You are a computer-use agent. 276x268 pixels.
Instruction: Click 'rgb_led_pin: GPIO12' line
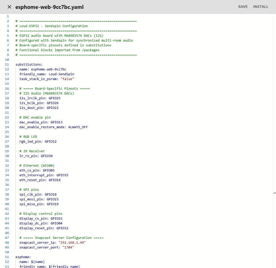[38, 142]
